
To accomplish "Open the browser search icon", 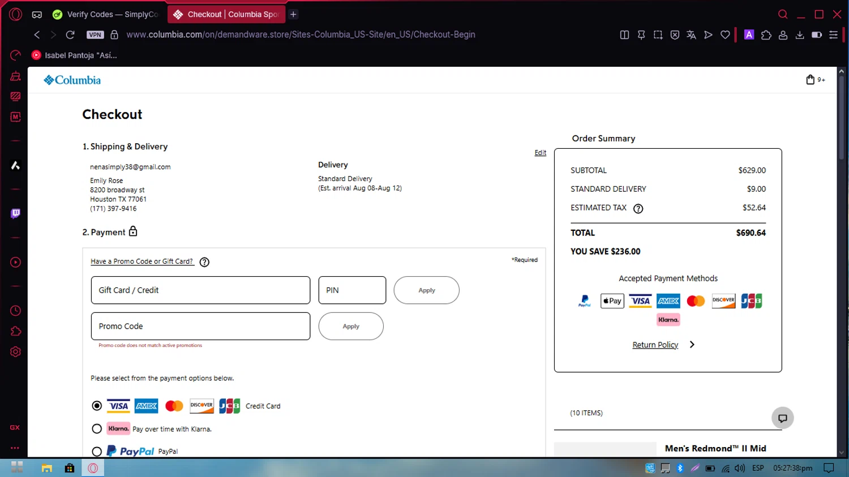I will [783, 14].
